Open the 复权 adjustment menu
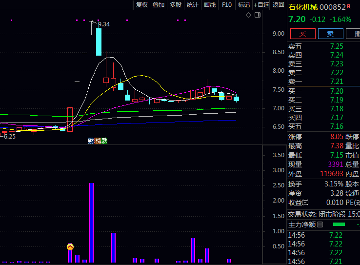Screen dimensions: 360x265 142,5
